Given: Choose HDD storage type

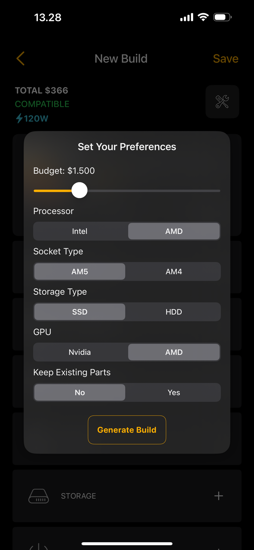Looking at the screenshot, I should [x=174, y=312].
